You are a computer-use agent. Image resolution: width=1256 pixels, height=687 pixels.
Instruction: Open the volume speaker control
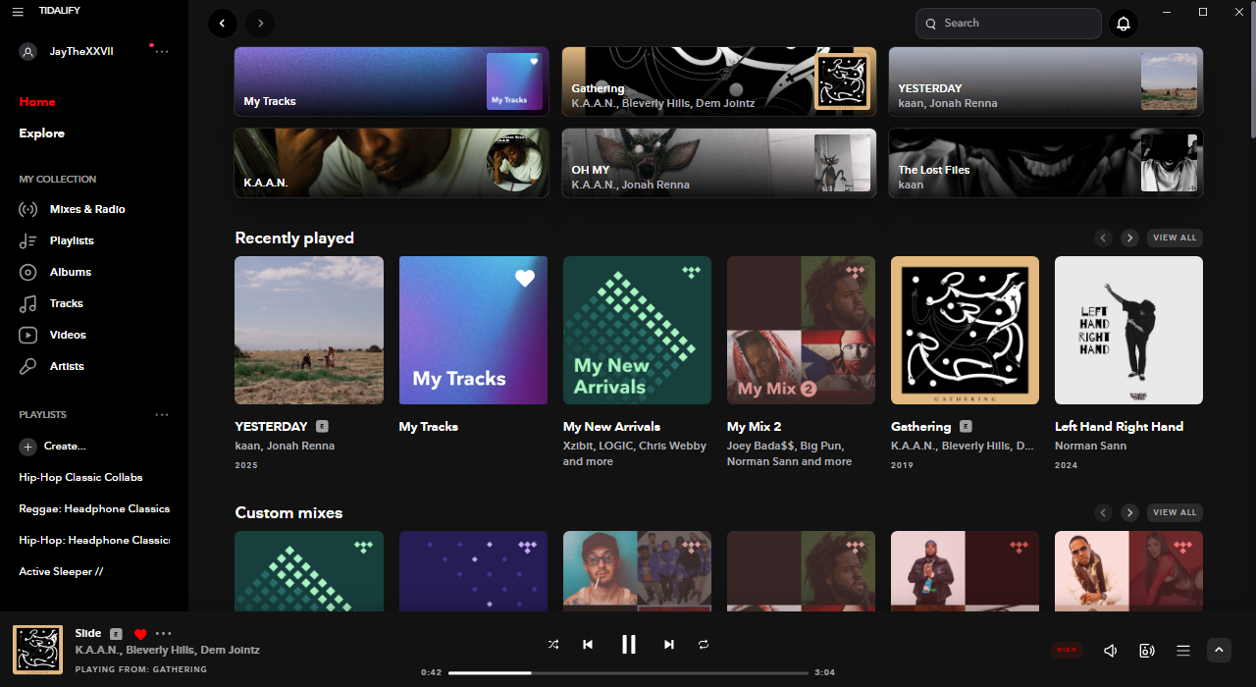(x=1111, y=651)
